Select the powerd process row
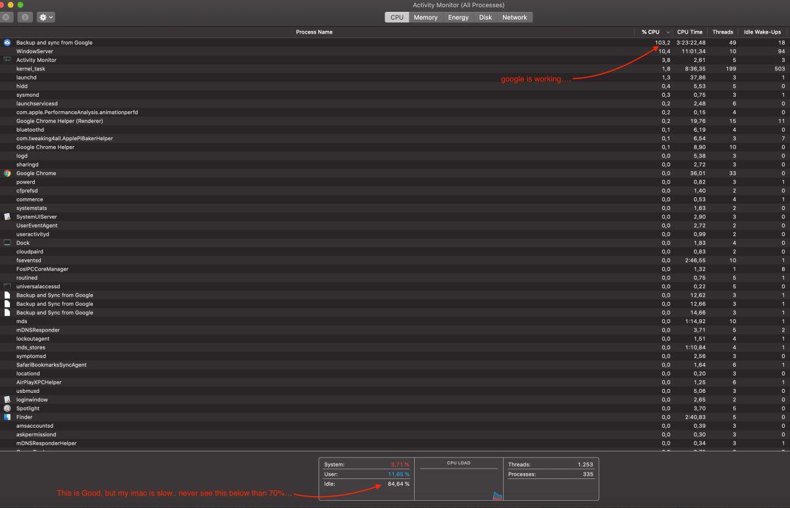 pos(395,182)
